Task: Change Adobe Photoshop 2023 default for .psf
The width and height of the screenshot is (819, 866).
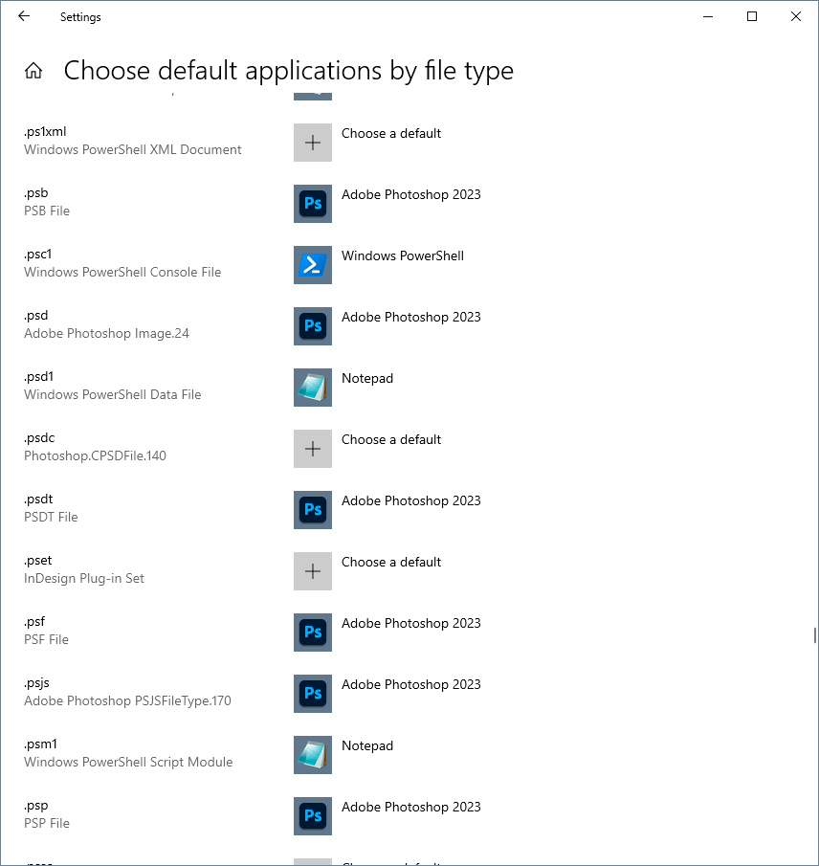Action: (410, 624)
